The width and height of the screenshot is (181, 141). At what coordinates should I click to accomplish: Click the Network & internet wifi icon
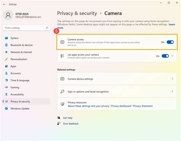pos(6,52)
